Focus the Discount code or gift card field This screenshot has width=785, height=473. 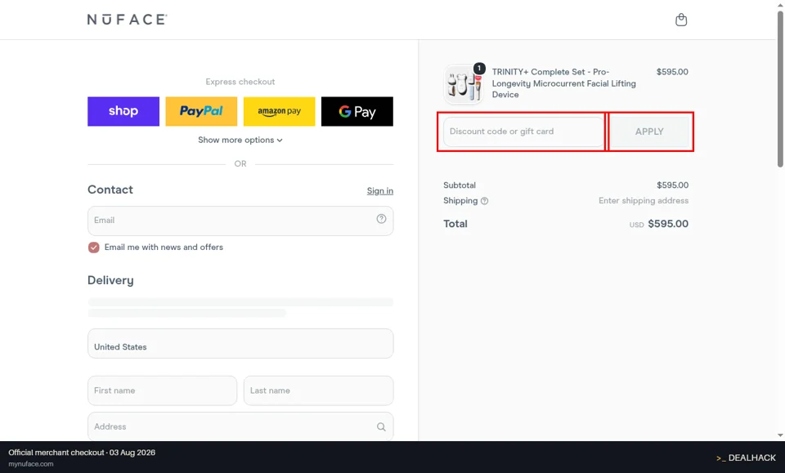coord(523,132)
